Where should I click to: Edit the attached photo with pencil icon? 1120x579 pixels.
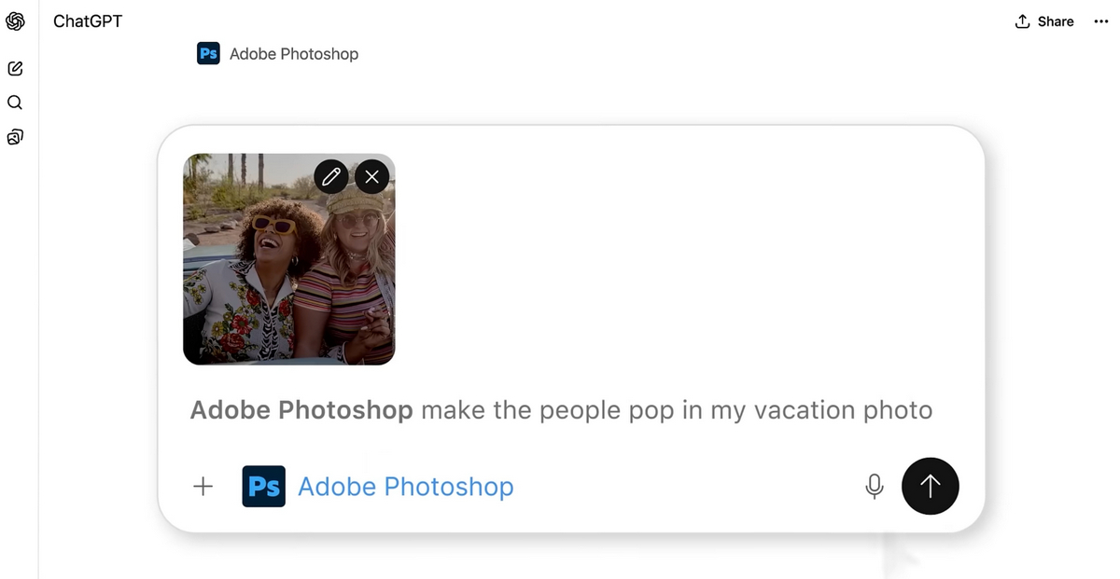(x=330, y=176)
